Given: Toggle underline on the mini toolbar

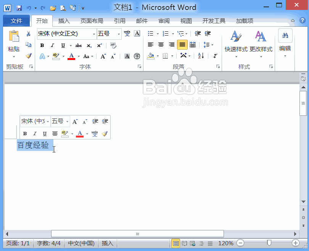Looking at the screenshot, I should [45, 133].
